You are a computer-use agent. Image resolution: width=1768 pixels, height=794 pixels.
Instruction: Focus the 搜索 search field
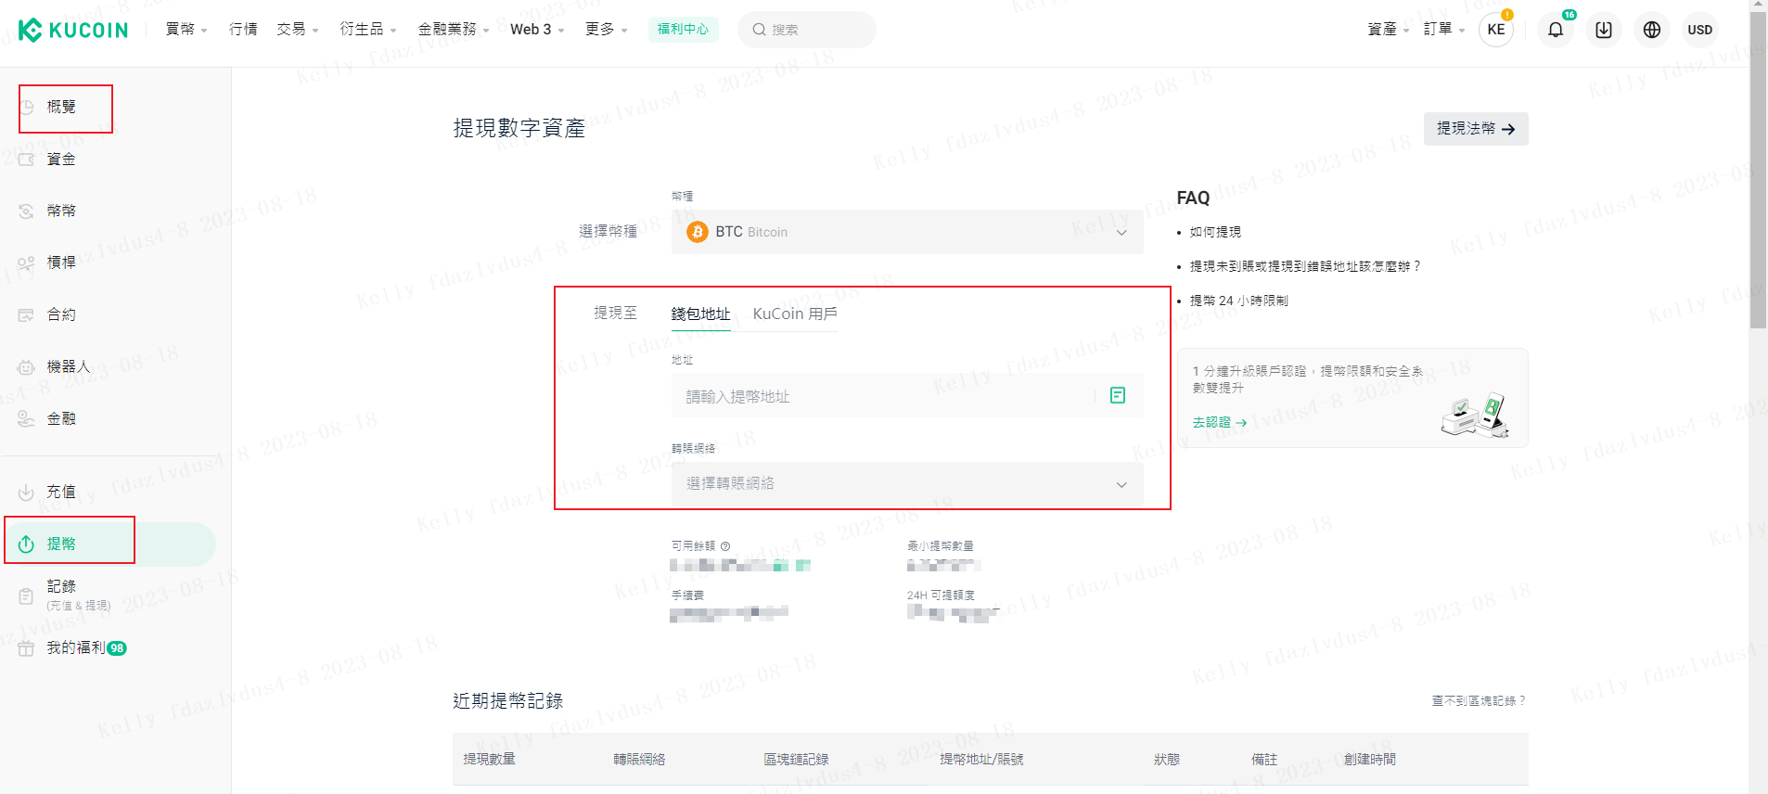[807, 30]
